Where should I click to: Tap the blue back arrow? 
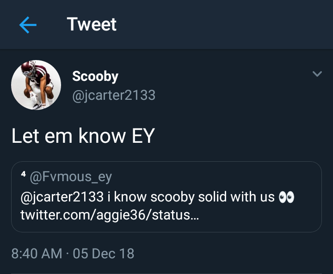pos(28,25)
